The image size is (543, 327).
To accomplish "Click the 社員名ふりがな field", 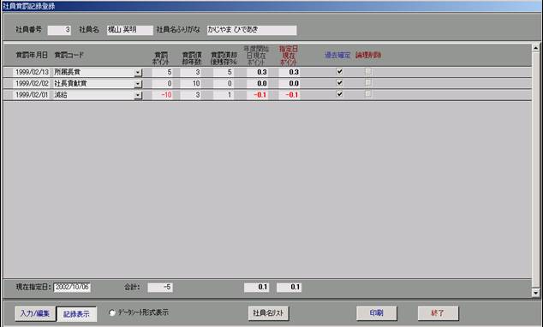I will pyautogui.click(x=252, y=30).
